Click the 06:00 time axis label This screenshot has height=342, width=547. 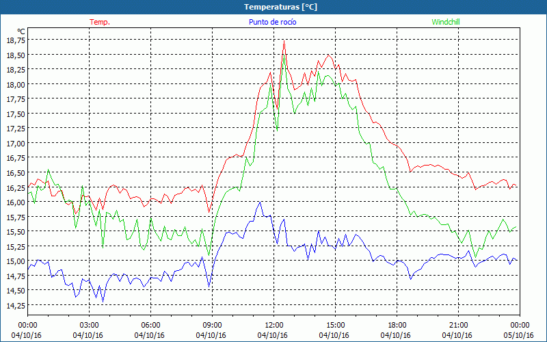pyautogui.click(x=150, y=326)
